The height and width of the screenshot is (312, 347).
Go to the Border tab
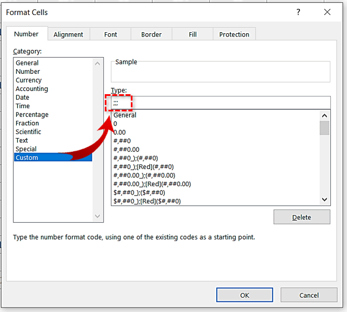pos(151,34)
